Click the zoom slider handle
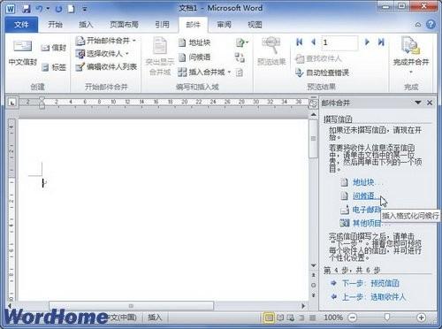This screenshot has width=442, height=329. (x=387, y=318)
